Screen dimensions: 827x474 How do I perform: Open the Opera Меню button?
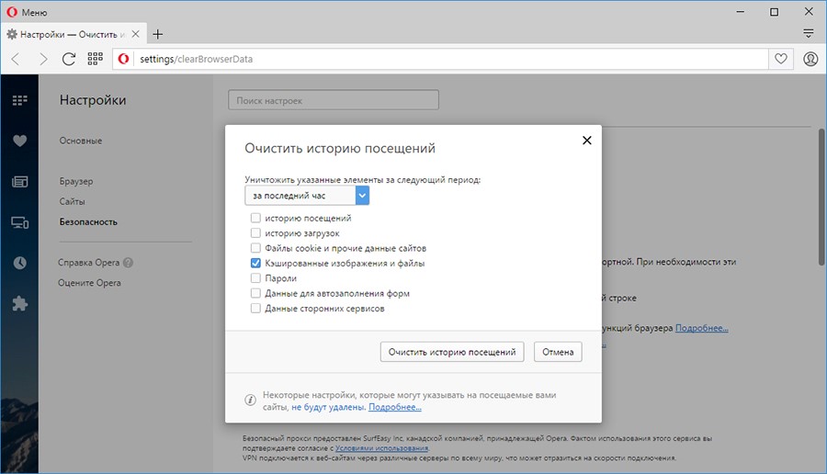tap(27, 12)
